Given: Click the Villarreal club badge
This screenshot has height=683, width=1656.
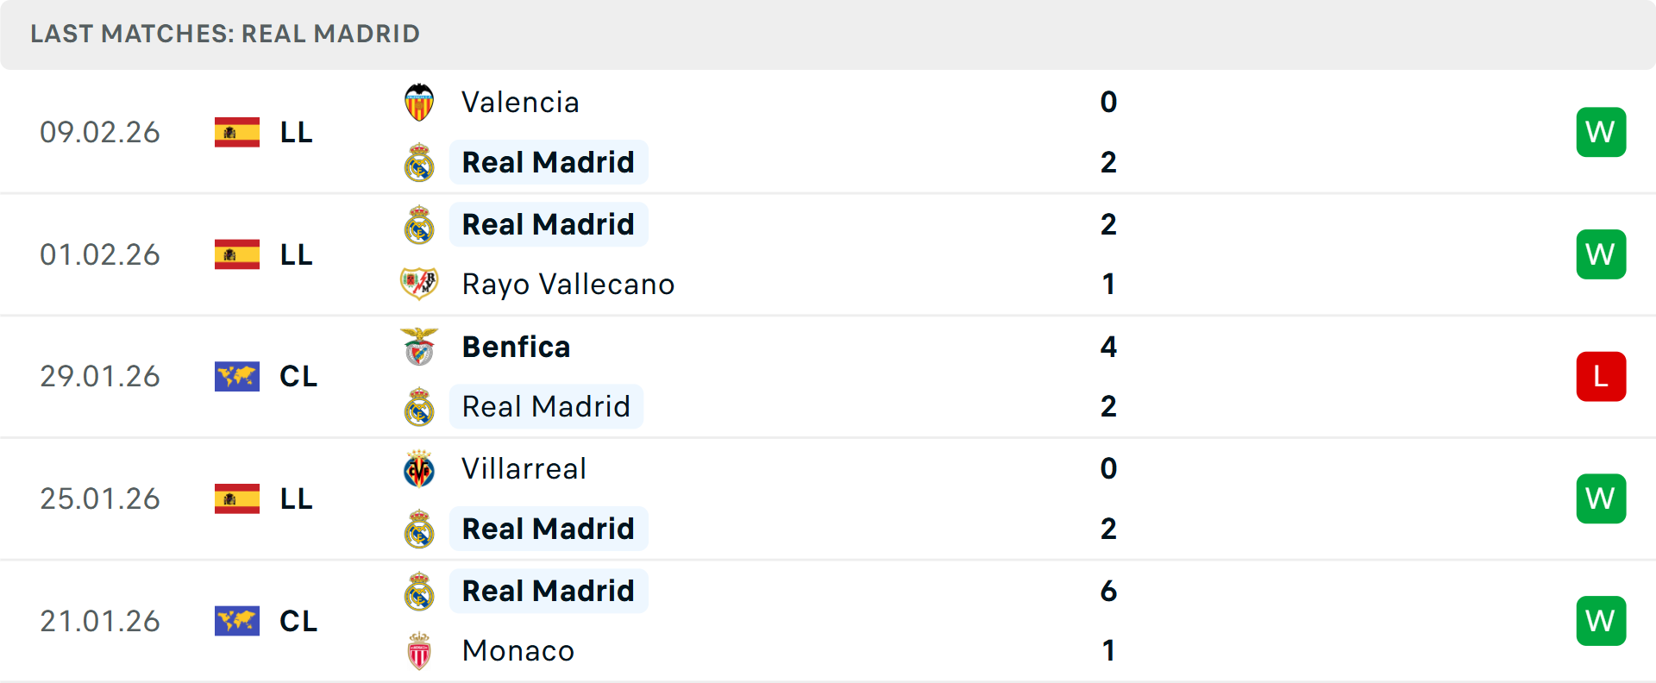Looking at the screenshot, I should tap(420, 469).
